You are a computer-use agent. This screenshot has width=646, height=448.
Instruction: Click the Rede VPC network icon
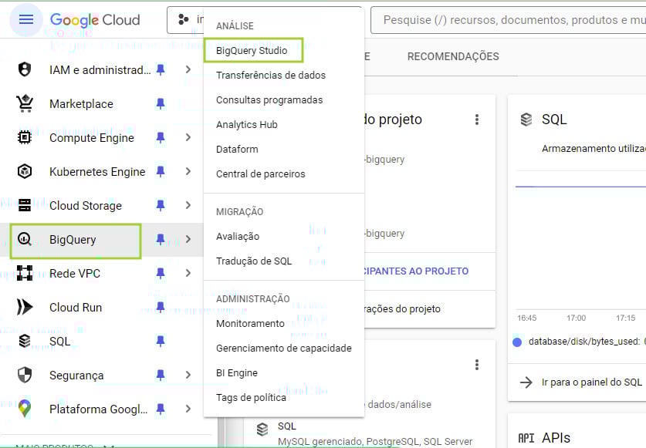[x=25, y=273]
